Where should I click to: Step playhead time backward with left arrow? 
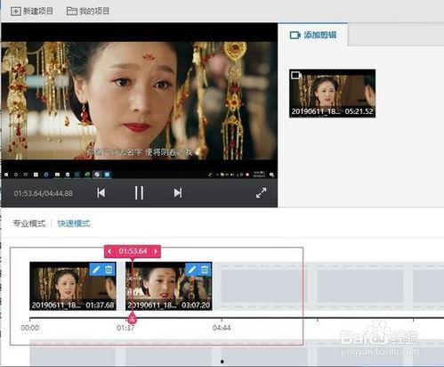tap(109, 251)
